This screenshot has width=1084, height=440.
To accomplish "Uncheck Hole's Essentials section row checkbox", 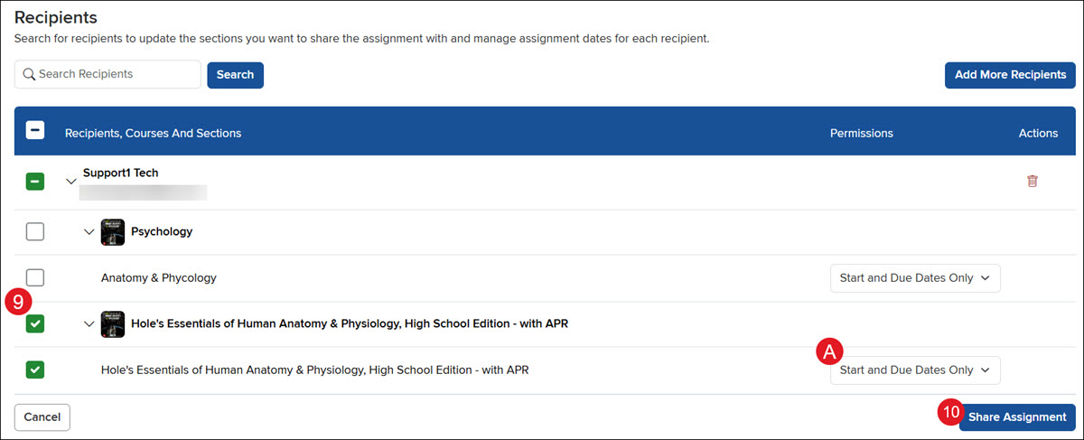I will 34,370.
